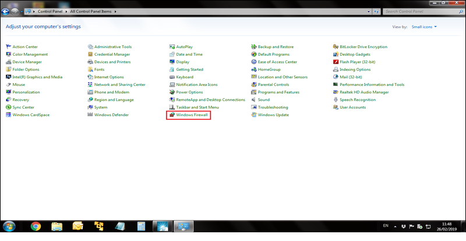
Task: Open Device Manager icon
Action: [8, 62]
